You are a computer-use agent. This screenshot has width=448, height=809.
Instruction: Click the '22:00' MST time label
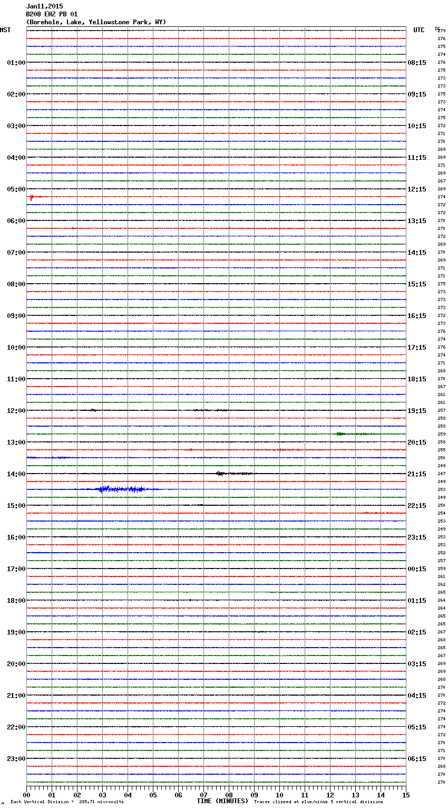tap(16, 727)
